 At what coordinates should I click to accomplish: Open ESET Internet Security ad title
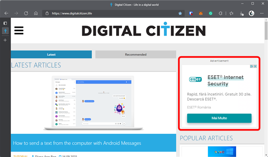coord(225,80)
